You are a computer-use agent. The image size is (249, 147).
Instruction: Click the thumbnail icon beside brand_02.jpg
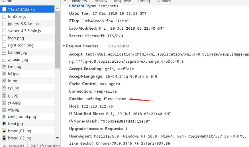pyautogui.click(x=4, y=138)
